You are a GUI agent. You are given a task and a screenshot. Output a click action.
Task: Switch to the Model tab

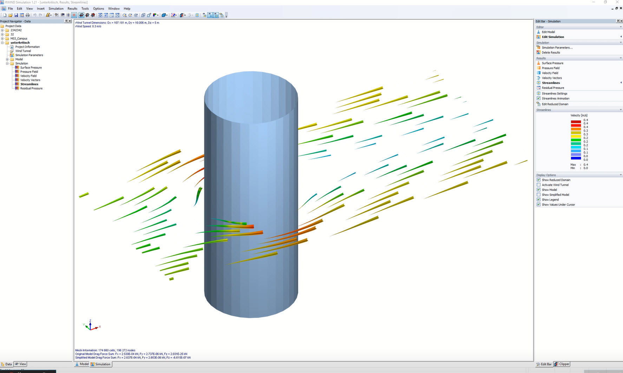pyautogui.click(x=82, y=364)
